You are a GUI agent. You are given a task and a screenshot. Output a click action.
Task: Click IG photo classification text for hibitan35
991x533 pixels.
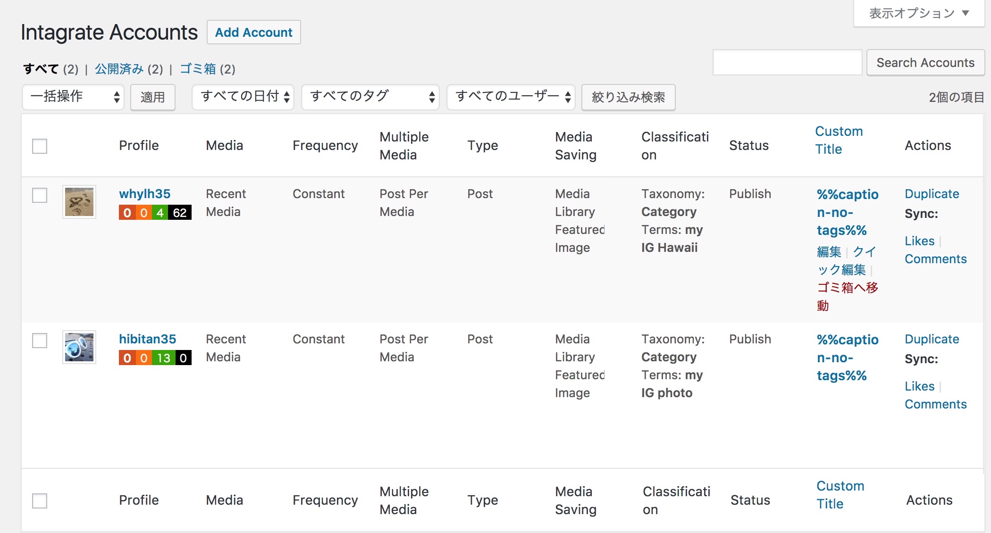[667, 393]
